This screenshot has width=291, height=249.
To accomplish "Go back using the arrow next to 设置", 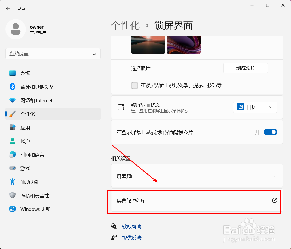I will [8, 8].
